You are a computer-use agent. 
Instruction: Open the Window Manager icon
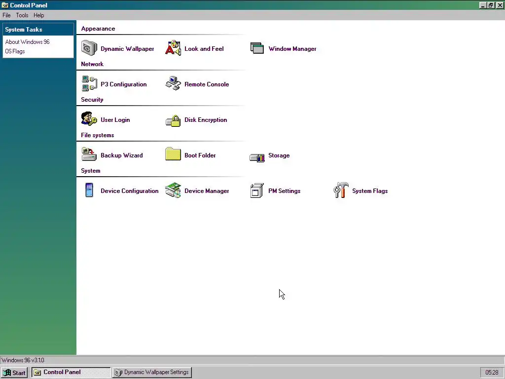(257, 48)
